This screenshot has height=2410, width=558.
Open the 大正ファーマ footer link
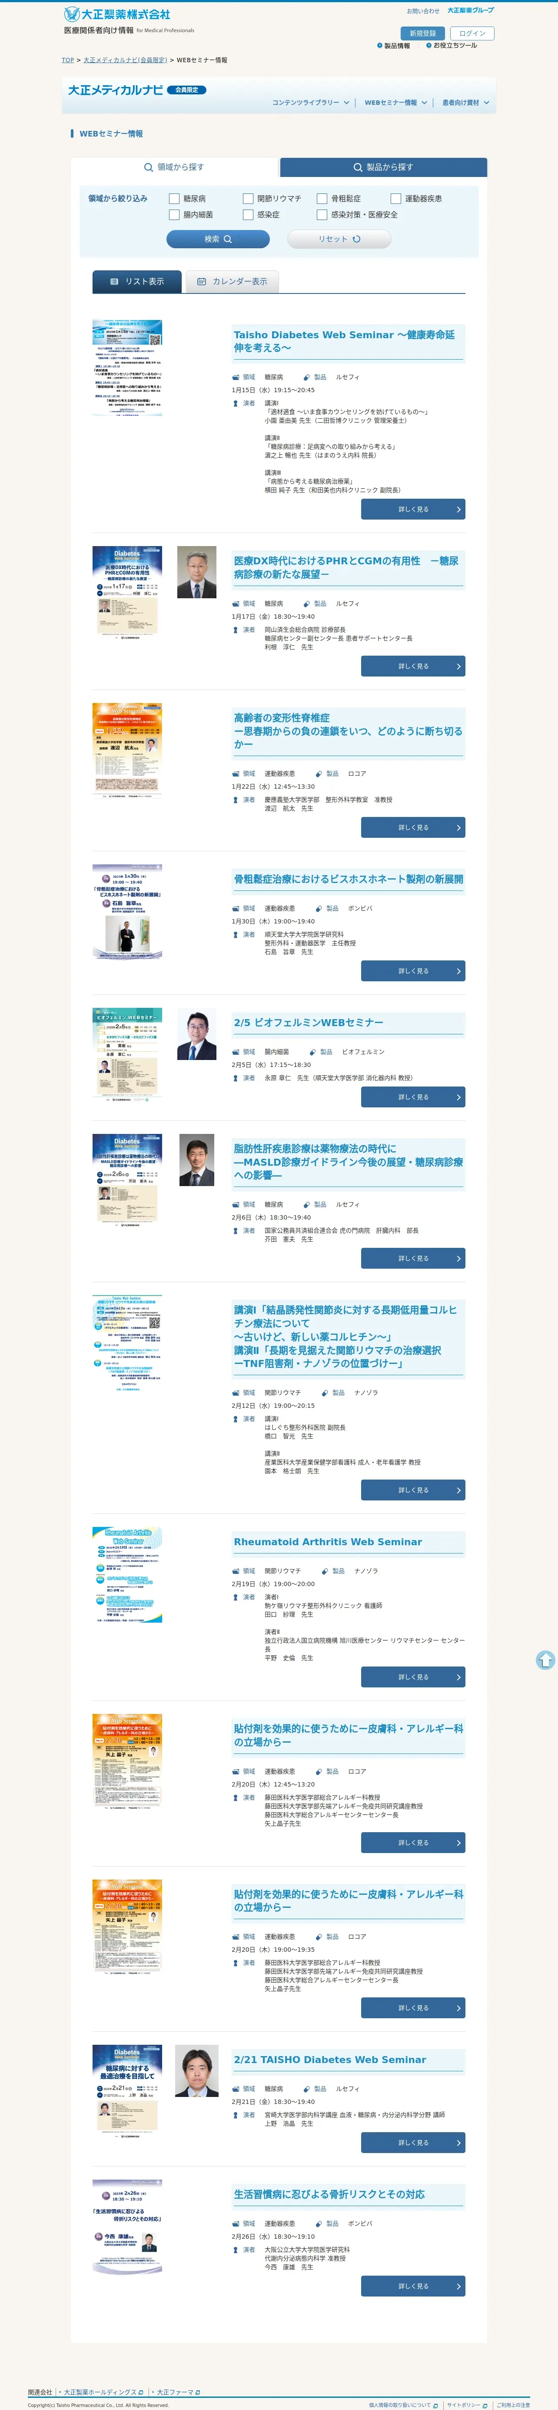click(178, 2391)
